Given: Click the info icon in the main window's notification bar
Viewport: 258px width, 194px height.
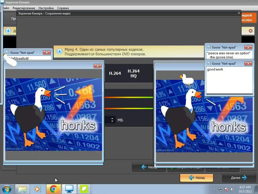Looking at the screenshot, I should pyautogui.click(x=8, y=31).
